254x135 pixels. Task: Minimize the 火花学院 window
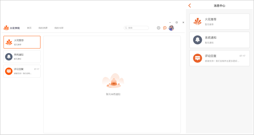point(170,22)
